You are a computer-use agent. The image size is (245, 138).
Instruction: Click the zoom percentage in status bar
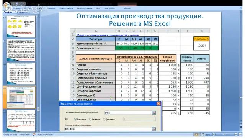tap(208, 135)
